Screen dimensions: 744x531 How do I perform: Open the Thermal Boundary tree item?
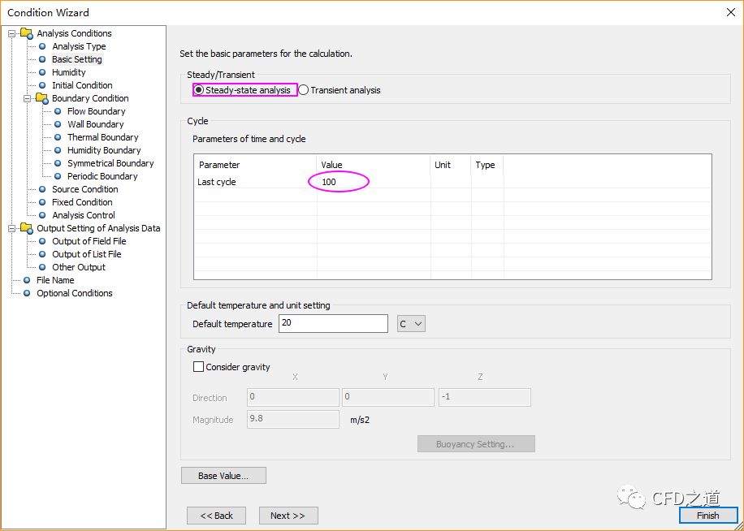[x=102, y=137]
